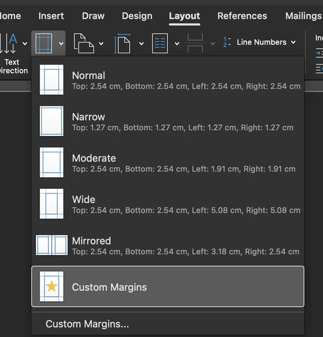Image resolution: width=323 pixels, height=337 pixels.
Task: Open the Design tab
Action: click(x=137, y=16)
